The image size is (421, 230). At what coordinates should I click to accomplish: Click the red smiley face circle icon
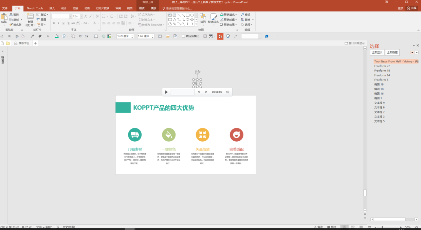[x=237, y=135]
